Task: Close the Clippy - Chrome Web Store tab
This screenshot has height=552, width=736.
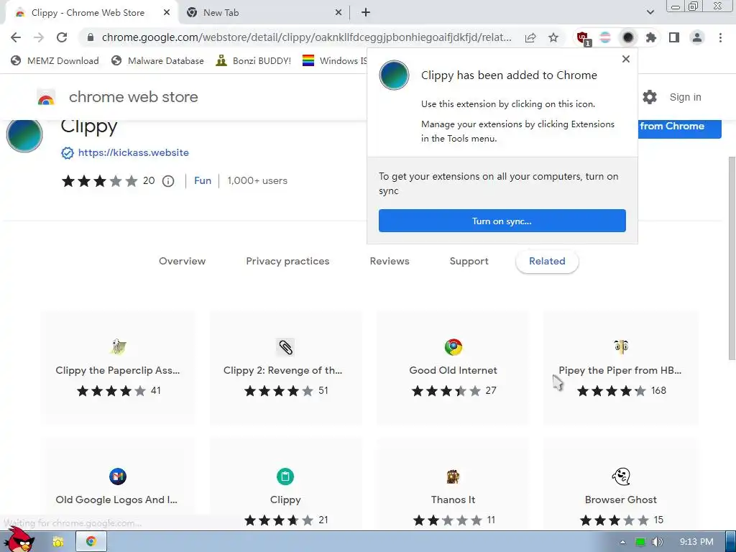Action: click(x=167, y=13)
